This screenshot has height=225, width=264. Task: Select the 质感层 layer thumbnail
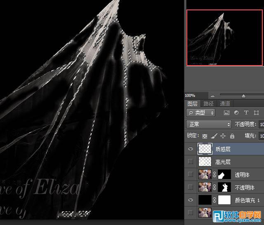click(x=205, y=149)
